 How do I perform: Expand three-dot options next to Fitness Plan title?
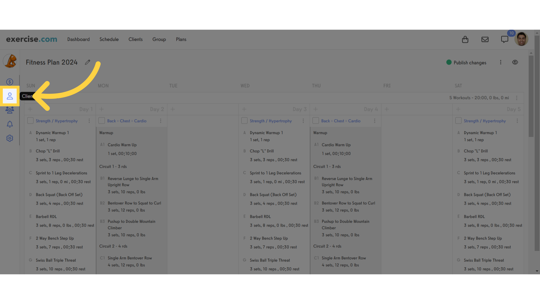tap(501, 62)
